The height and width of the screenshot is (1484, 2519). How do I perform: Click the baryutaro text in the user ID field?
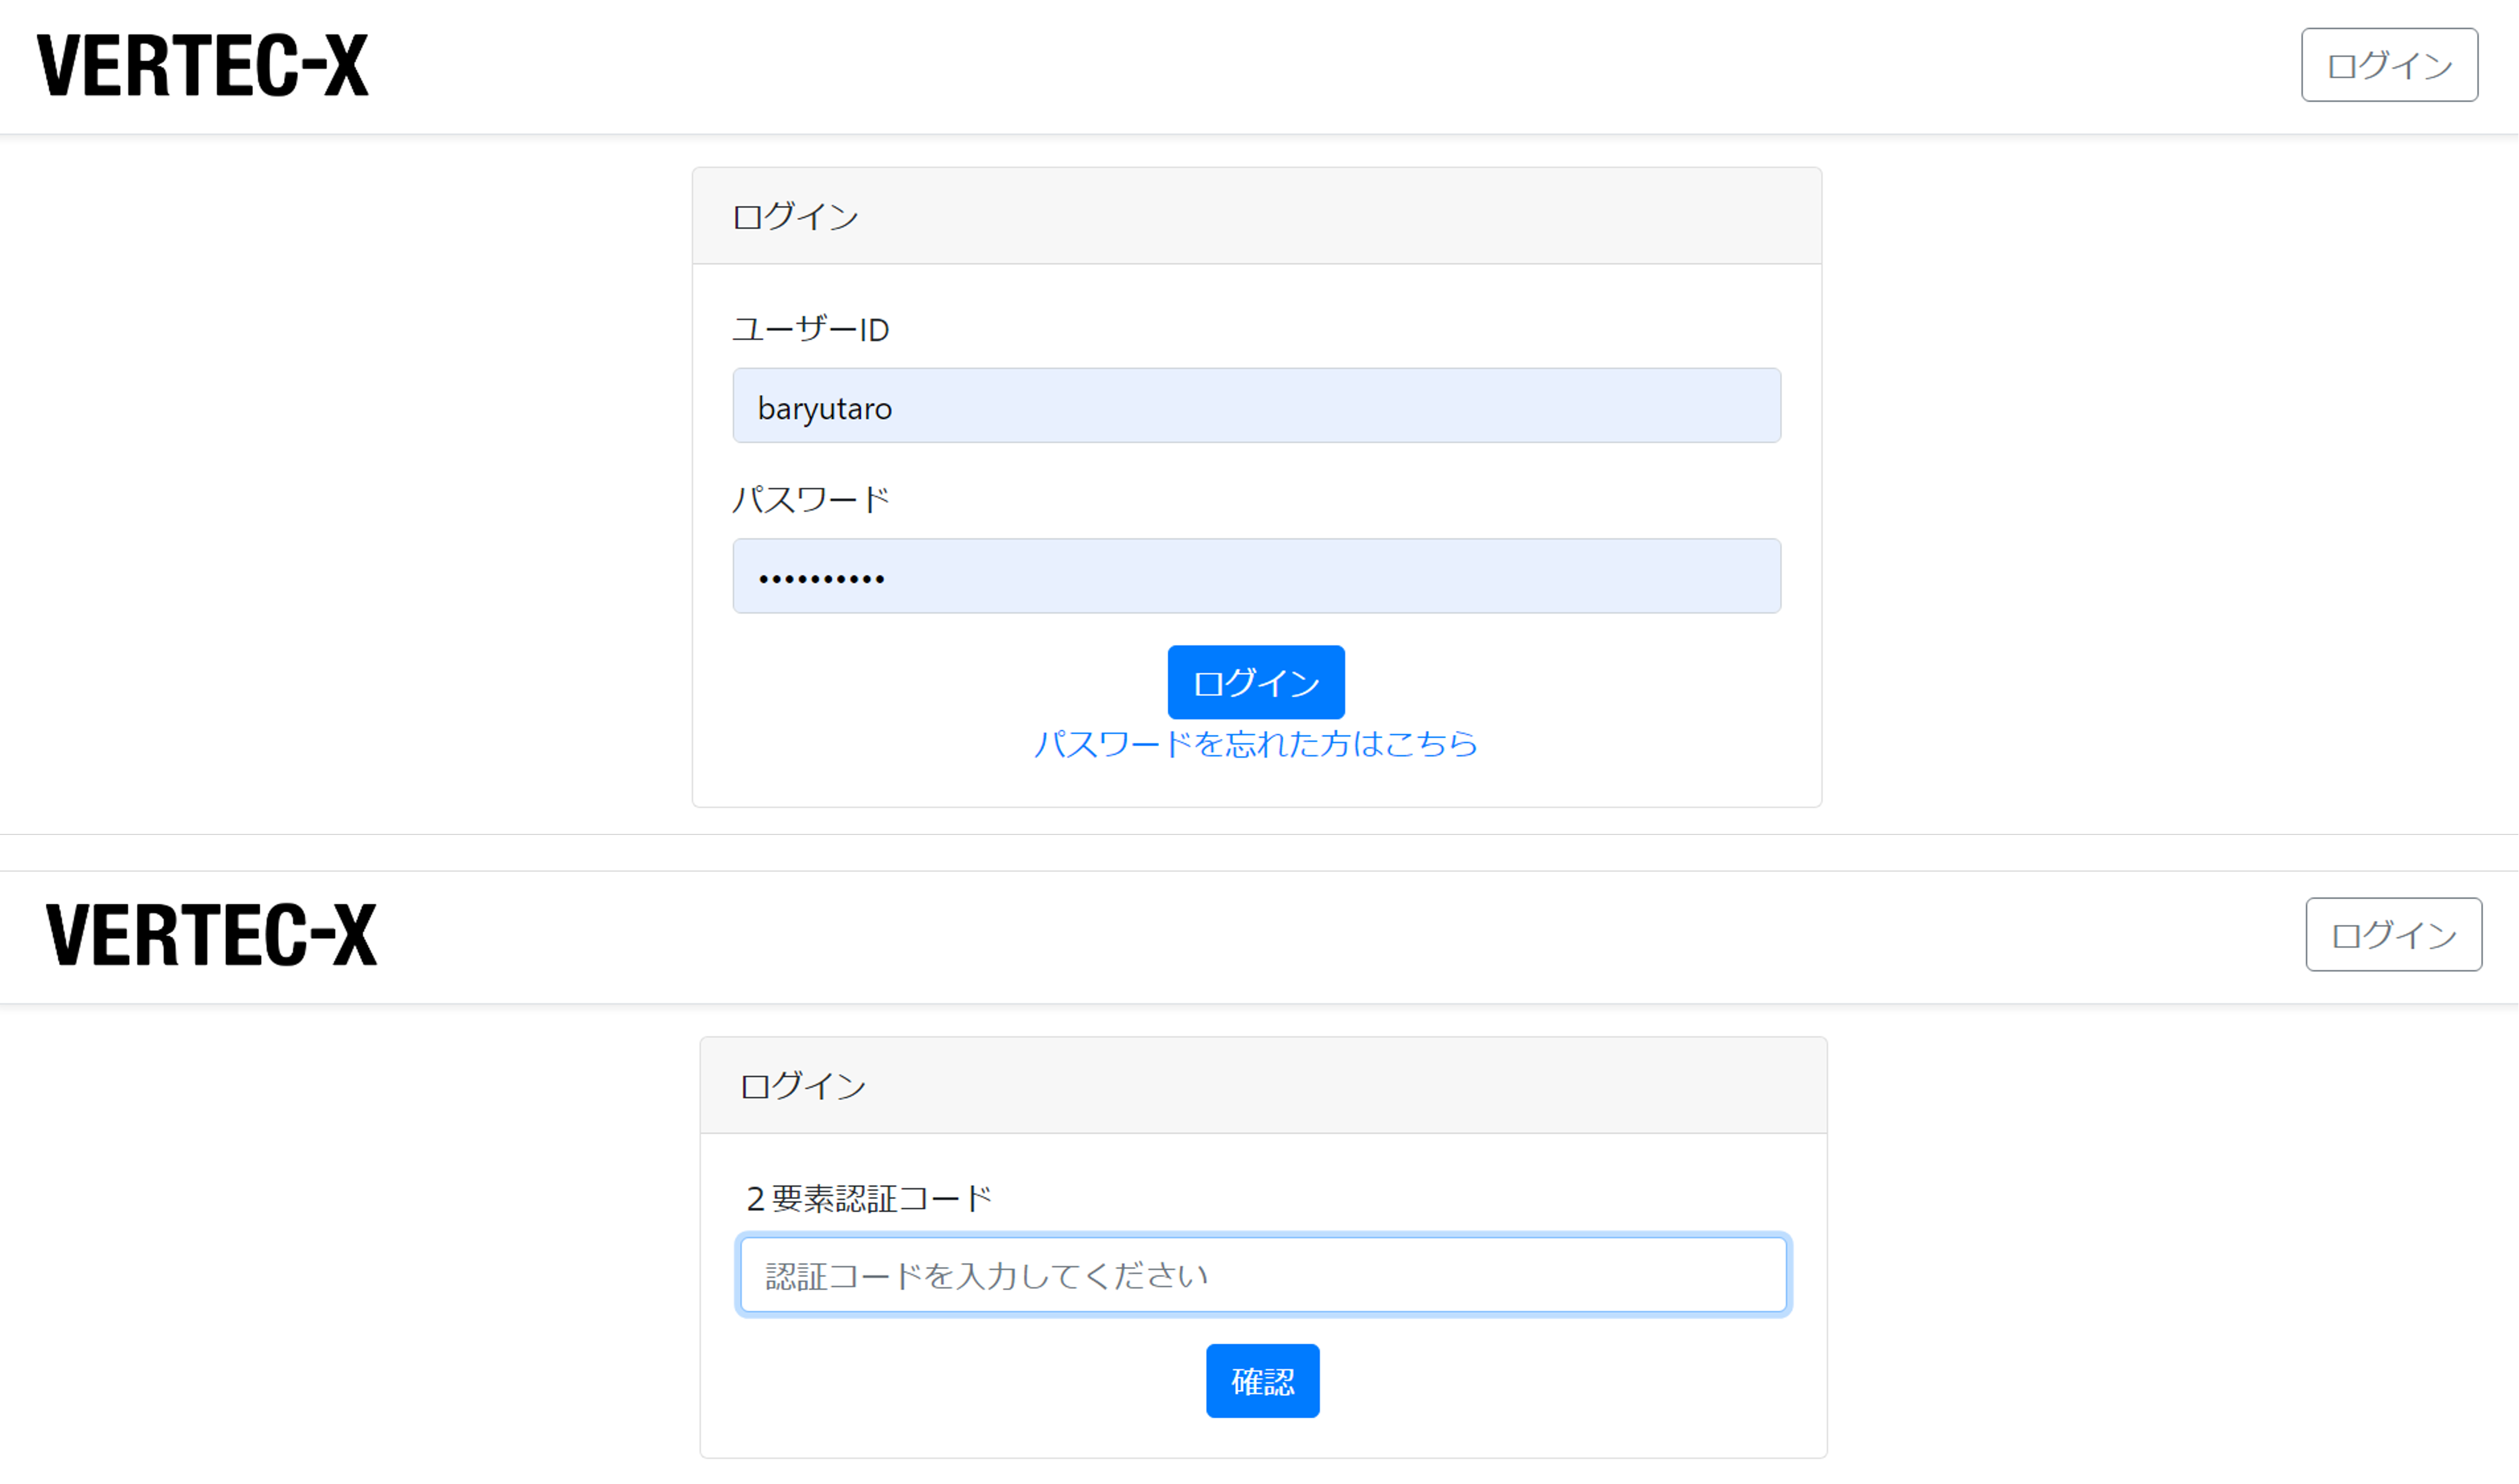824,408
